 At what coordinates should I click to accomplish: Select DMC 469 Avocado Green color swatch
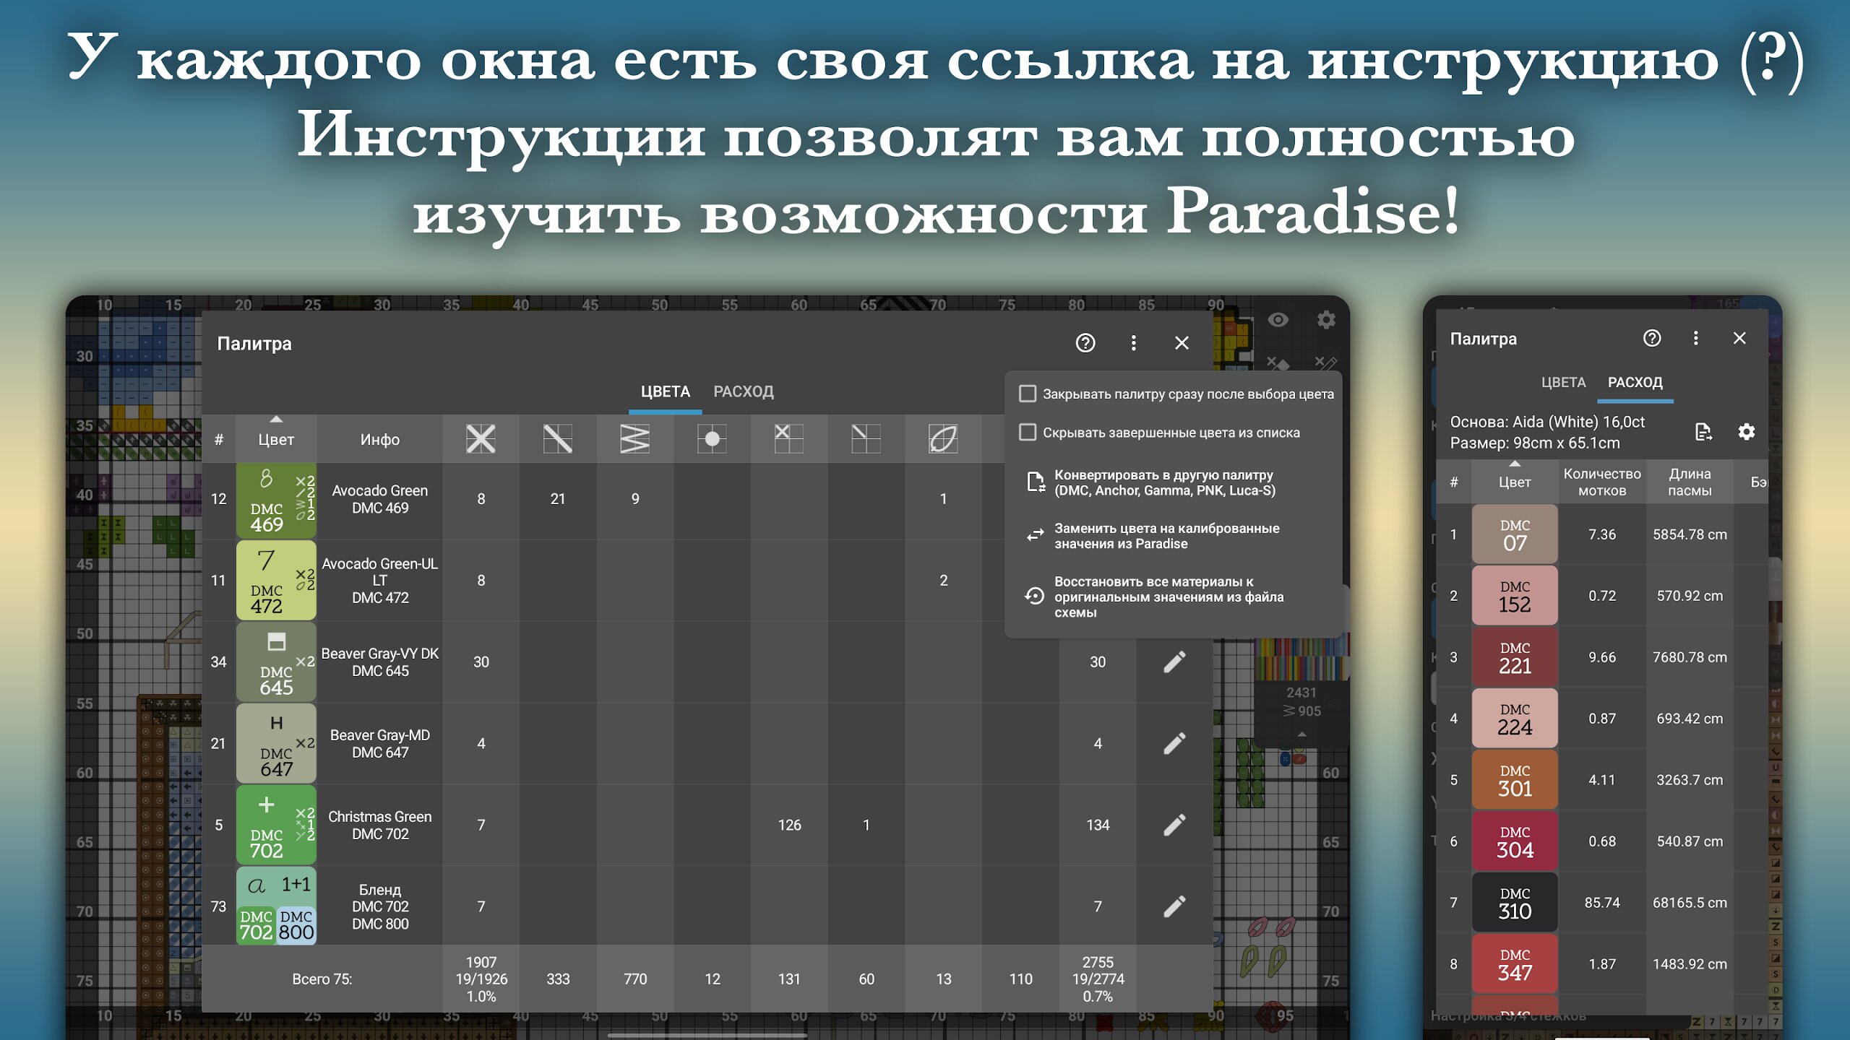(276, 500)
